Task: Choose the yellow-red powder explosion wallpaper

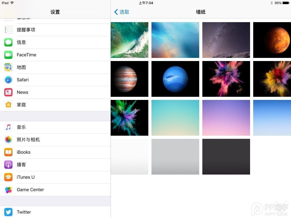Action: pyautogui.click(x=272, y=79)
